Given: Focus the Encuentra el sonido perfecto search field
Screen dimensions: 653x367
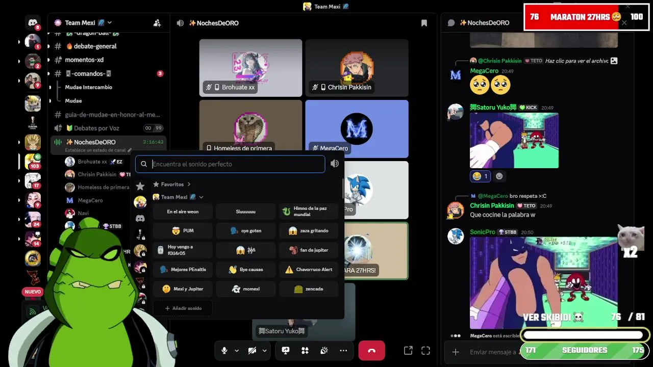Looking at the screenshot, I should point(230,164).
